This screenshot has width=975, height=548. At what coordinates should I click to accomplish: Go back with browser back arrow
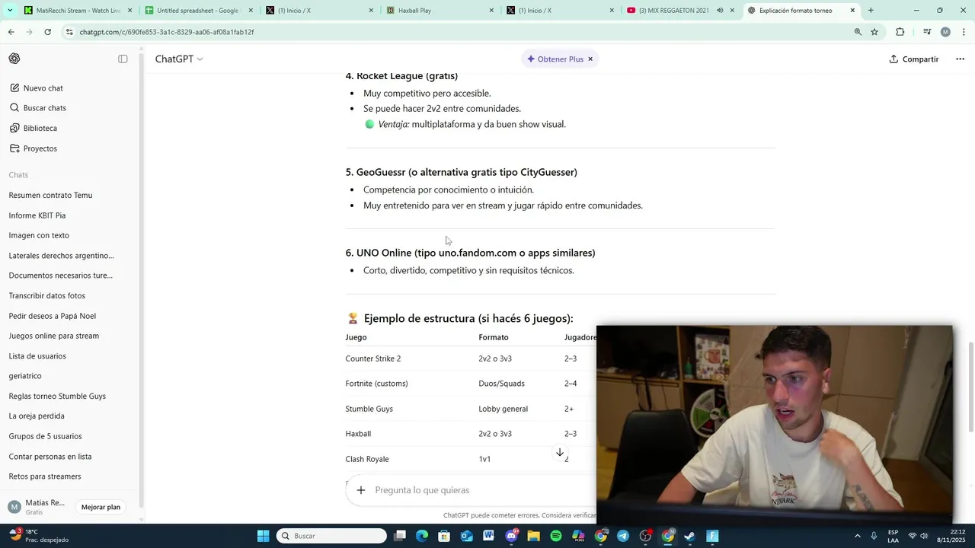(x=11, y=32)
